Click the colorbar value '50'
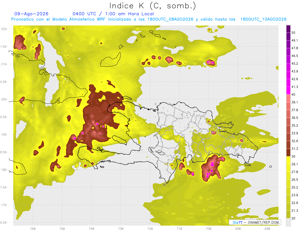The image size is (300, 232). [294, 33]
